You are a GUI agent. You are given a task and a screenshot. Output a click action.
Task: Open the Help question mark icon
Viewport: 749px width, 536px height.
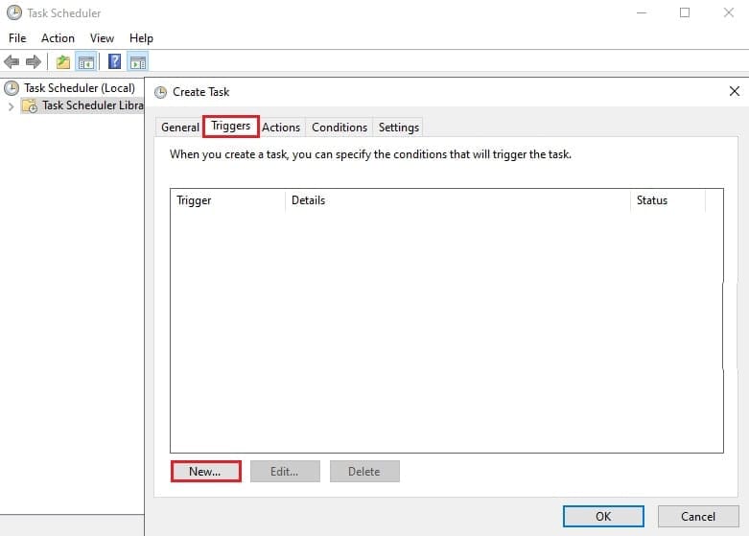pos(115,61)
